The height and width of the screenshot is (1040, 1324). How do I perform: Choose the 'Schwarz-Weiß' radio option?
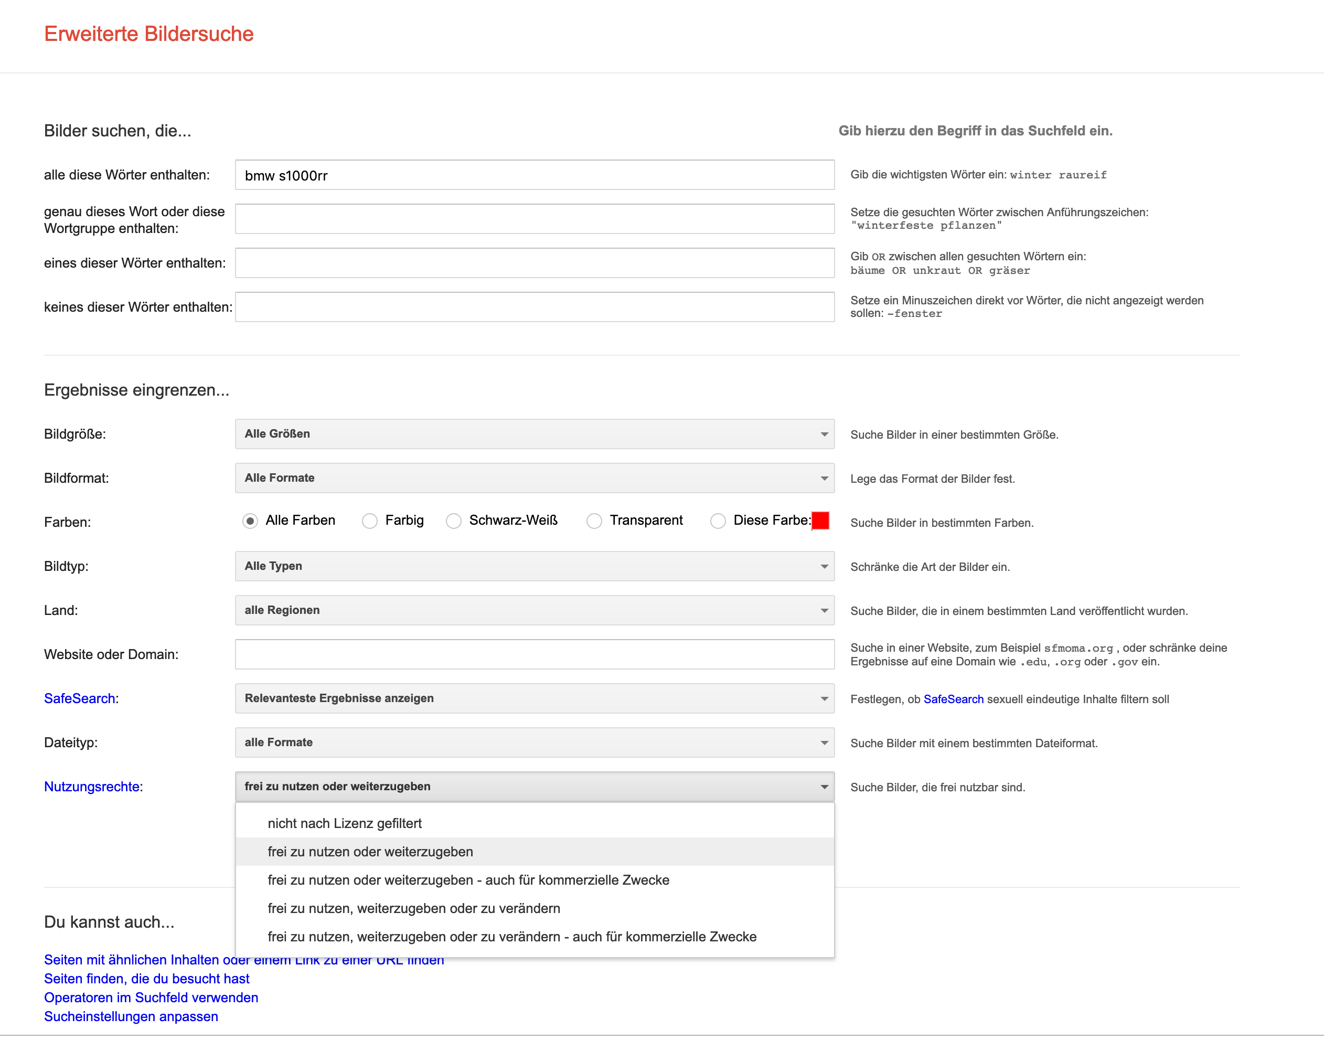point(454,521)
